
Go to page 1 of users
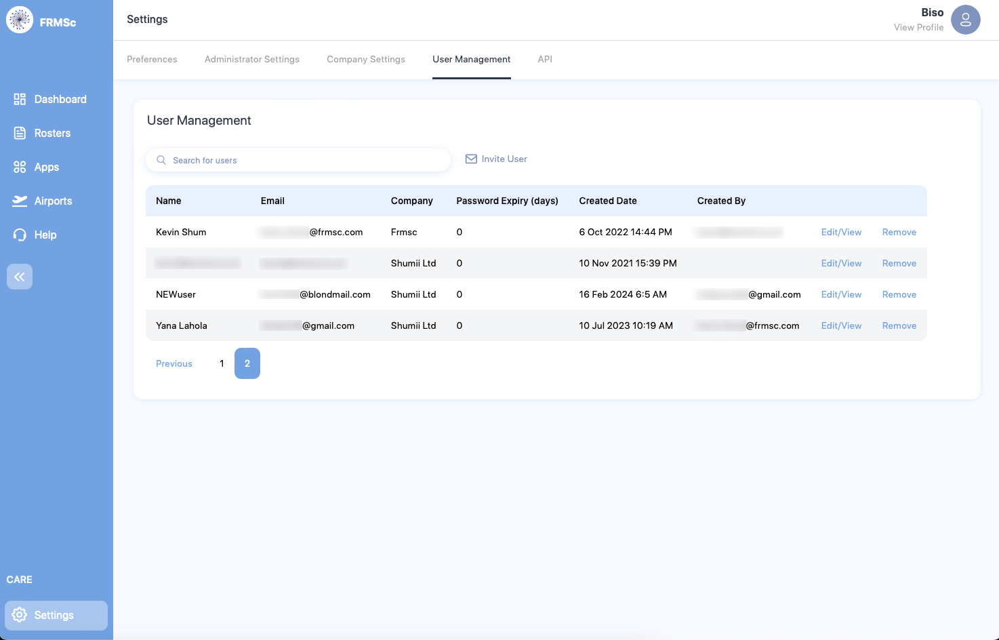[222, 363]
